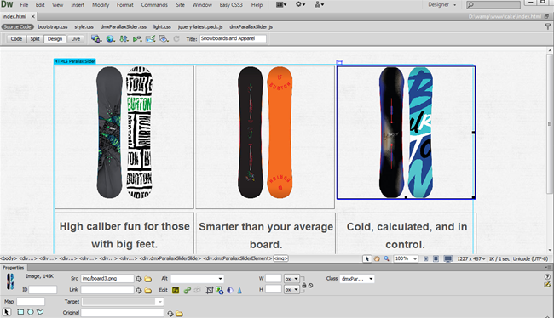Open the Commands menu
The image size is (554, 318).
pos(154,5)
